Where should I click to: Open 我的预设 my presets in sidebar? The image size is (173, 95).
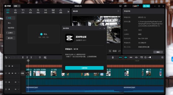click(x=11, y=28)
